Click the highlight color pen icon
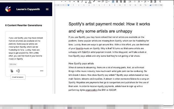Screen dimensions: 174x109 [94, 1]
